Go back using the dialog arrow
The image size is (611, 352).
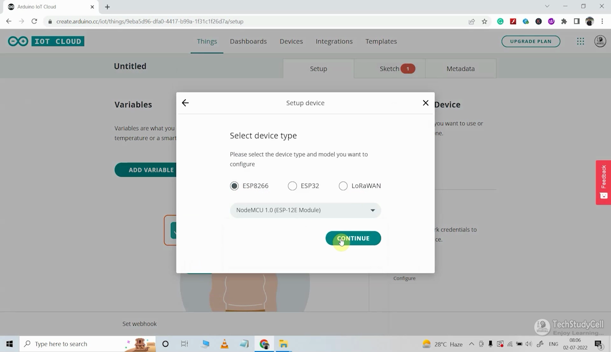click(185, 103)
